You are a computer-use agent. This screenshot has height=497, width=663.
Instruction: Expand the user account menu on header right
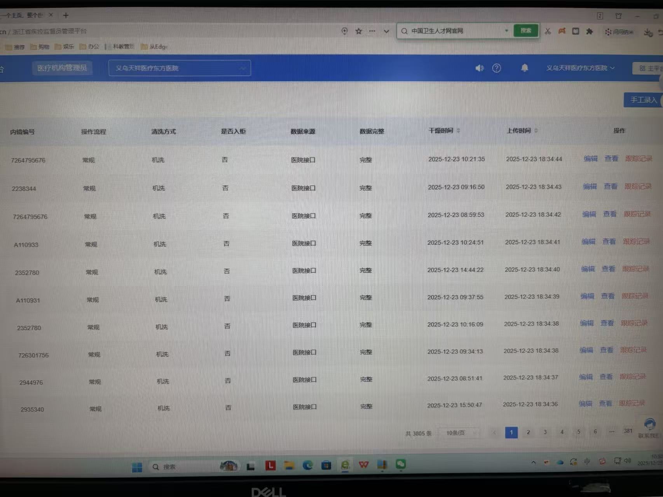pos(581,68)
